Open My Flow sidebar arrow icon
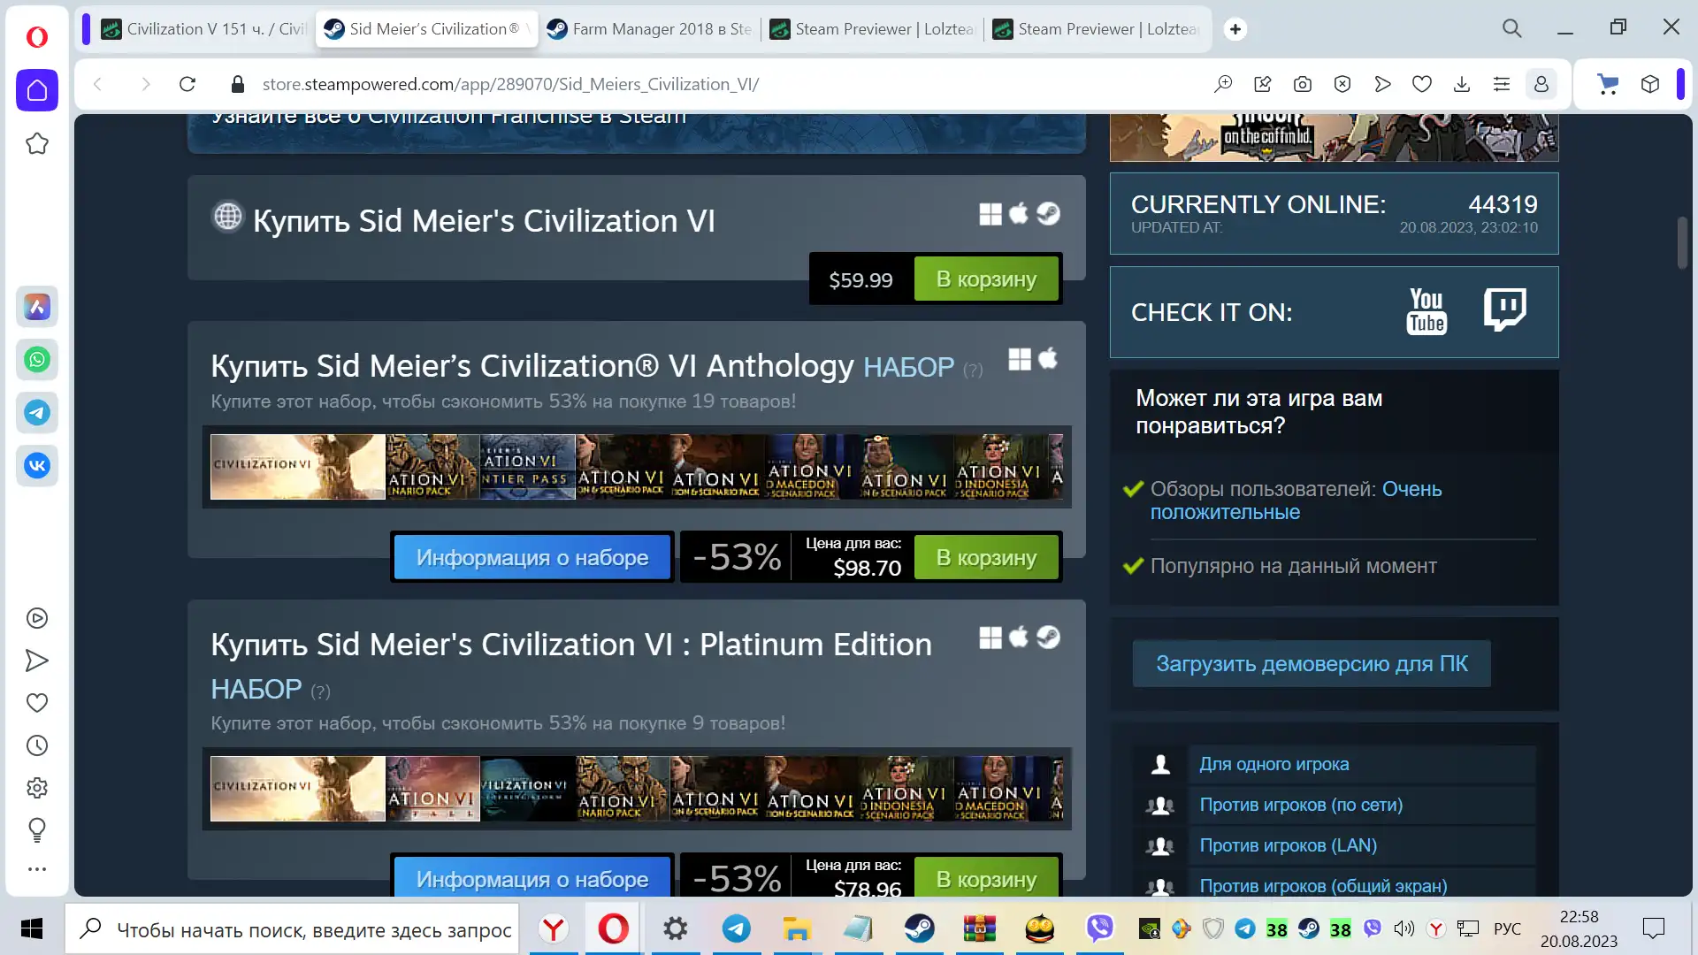This screenshot has width=1698, height=955. 37,661
